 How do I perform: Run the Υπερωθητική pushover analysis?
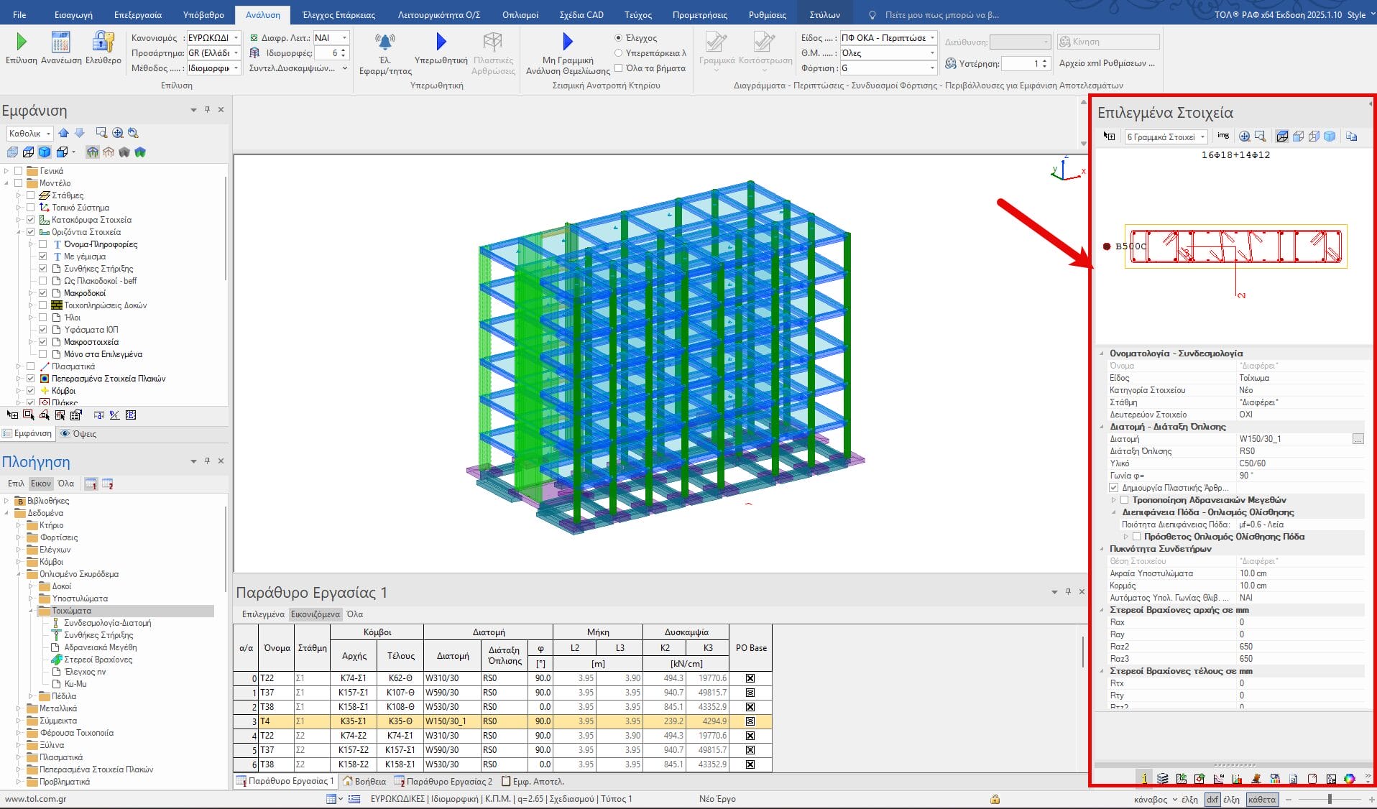pyautogui.click(x=441, y=42)
